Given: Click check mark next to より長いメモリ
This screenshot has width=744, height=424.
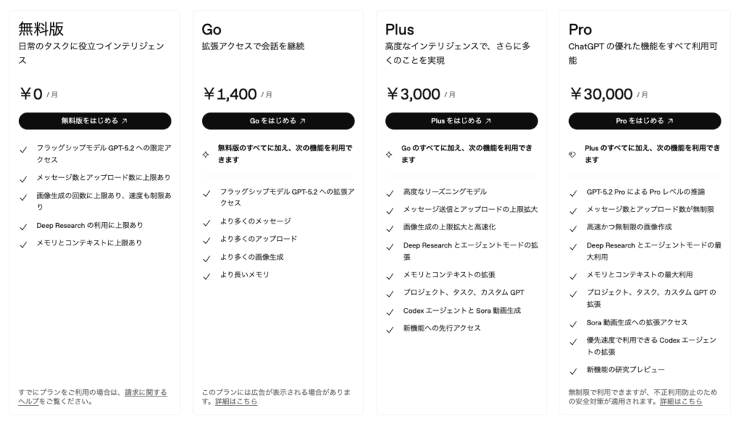Looking at the screenshot, I should (x=206, y=276).
